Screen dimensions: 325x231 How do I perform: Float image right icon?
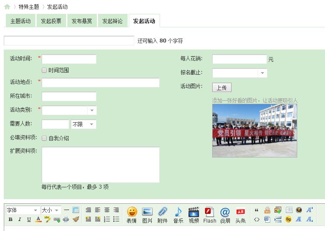click(98, 219)
